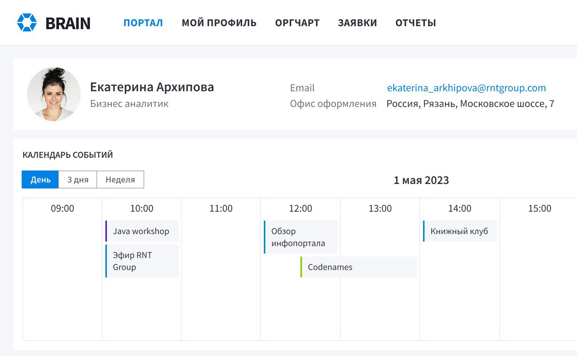
Task: Open the Java workshop event
Action: (142, 231)
